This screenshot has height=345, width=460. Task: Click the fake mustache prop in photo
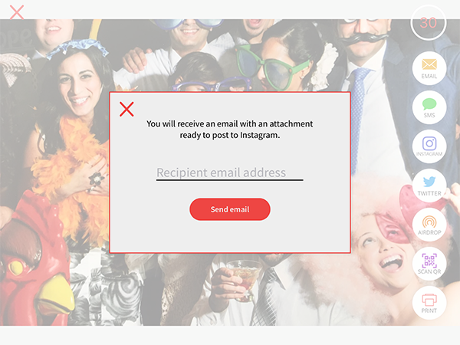click(363, 38)
